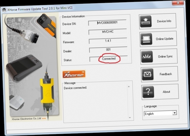
Task: Click the Model field showing MVCI-HC
Action: (x=108, y=32)
